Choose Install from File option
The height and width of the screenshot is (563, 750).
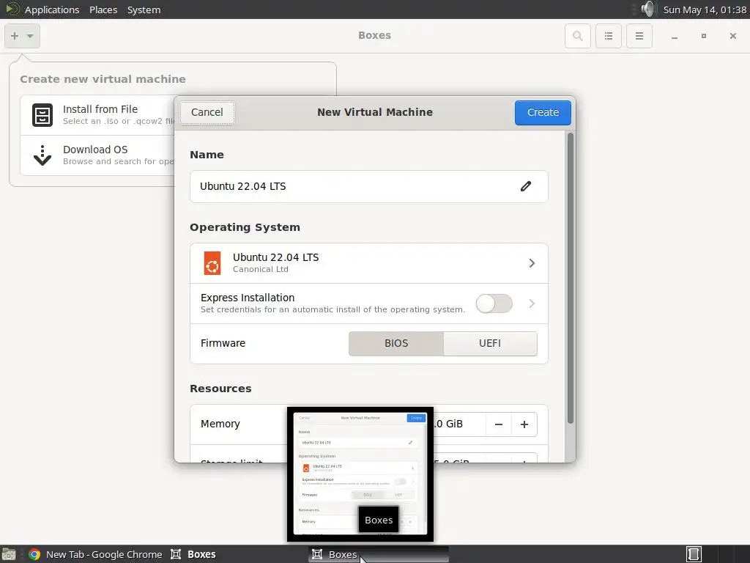97,115
